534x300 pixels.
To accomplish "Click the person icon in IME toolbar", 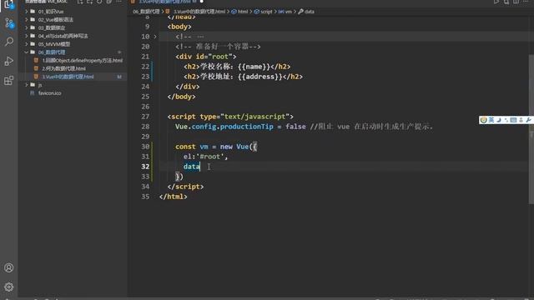I will 521,120.
